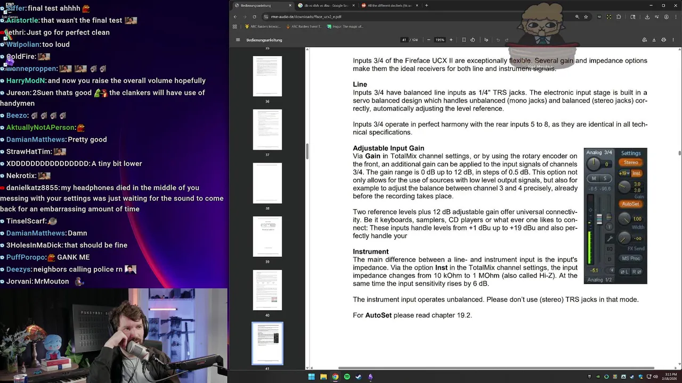Close the Bedienungsanleitung tab

tap(290, 5)
